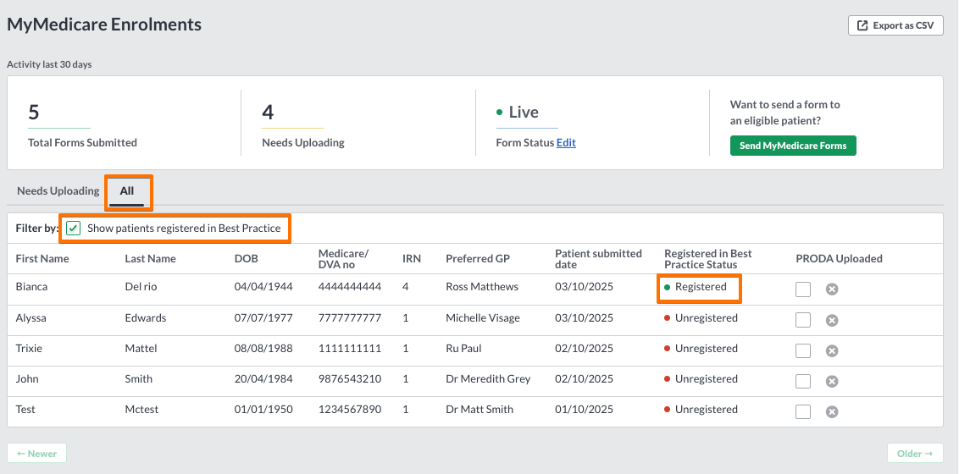Screen dimensions: 959x474
Task: Click preferred GP Dr Meredith Grey
Action: pos(488,378)
